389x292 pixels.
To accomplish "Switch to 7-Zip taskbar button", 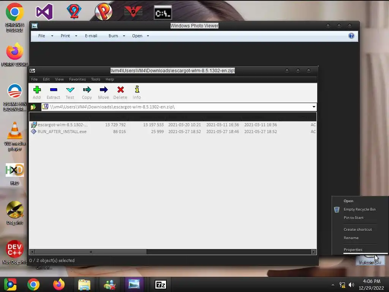I will click(161, 284).
